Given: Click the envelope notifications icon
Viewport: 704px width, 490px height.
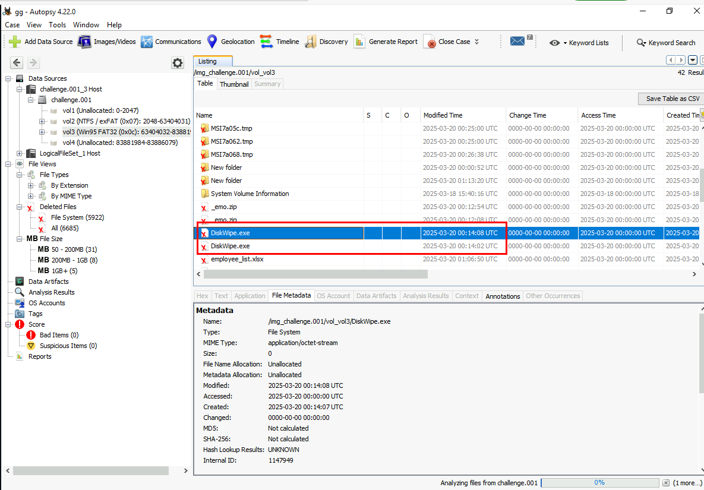Looking at the screenshot, I should click(x=517, y=42).
